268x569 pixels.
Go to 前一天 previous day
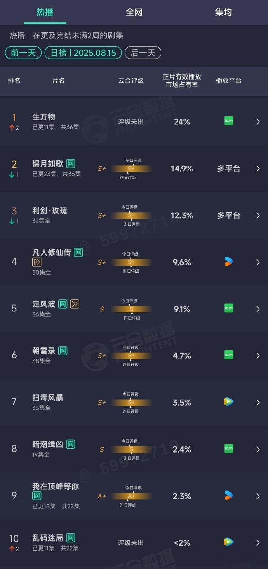[x=23, y=53]
